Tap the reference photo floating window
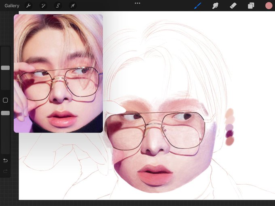This screenshot has width=275, height=206. [x=58, y=74]
